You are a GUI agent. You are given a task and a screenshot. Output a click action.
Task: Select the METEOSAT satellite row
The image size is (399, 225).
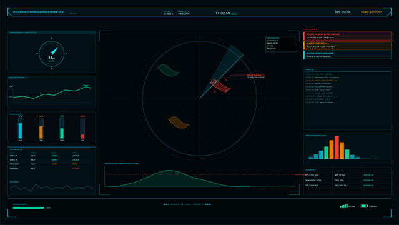click(x=51, y=164)
